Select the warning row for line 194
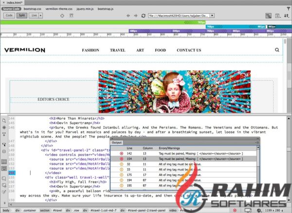The width and height of the screenshot is (292, 213). pos(183,180)
